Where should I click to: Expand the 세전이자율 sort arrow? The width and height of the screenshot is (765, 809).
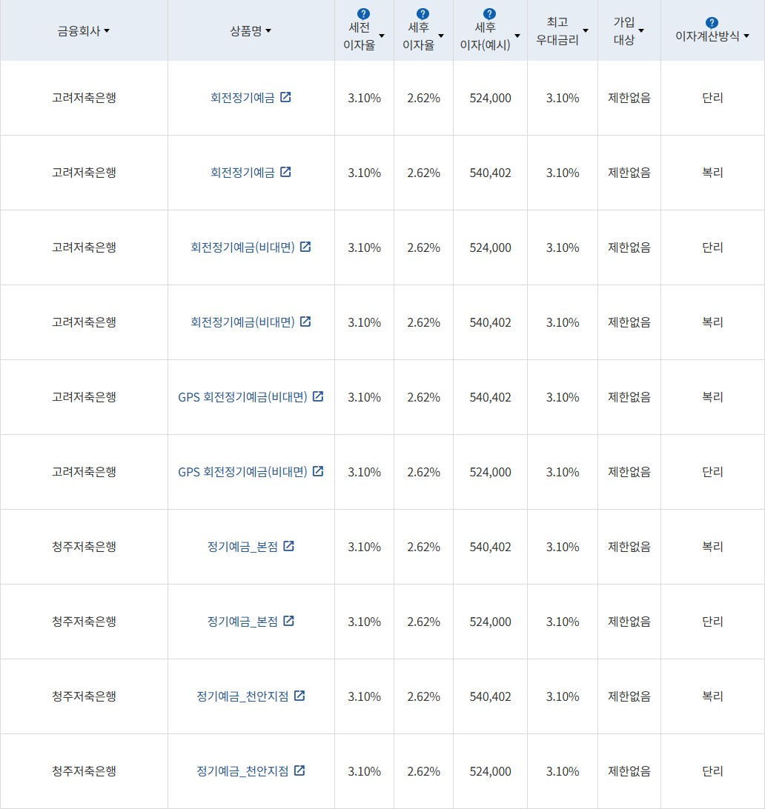[381, 36]
